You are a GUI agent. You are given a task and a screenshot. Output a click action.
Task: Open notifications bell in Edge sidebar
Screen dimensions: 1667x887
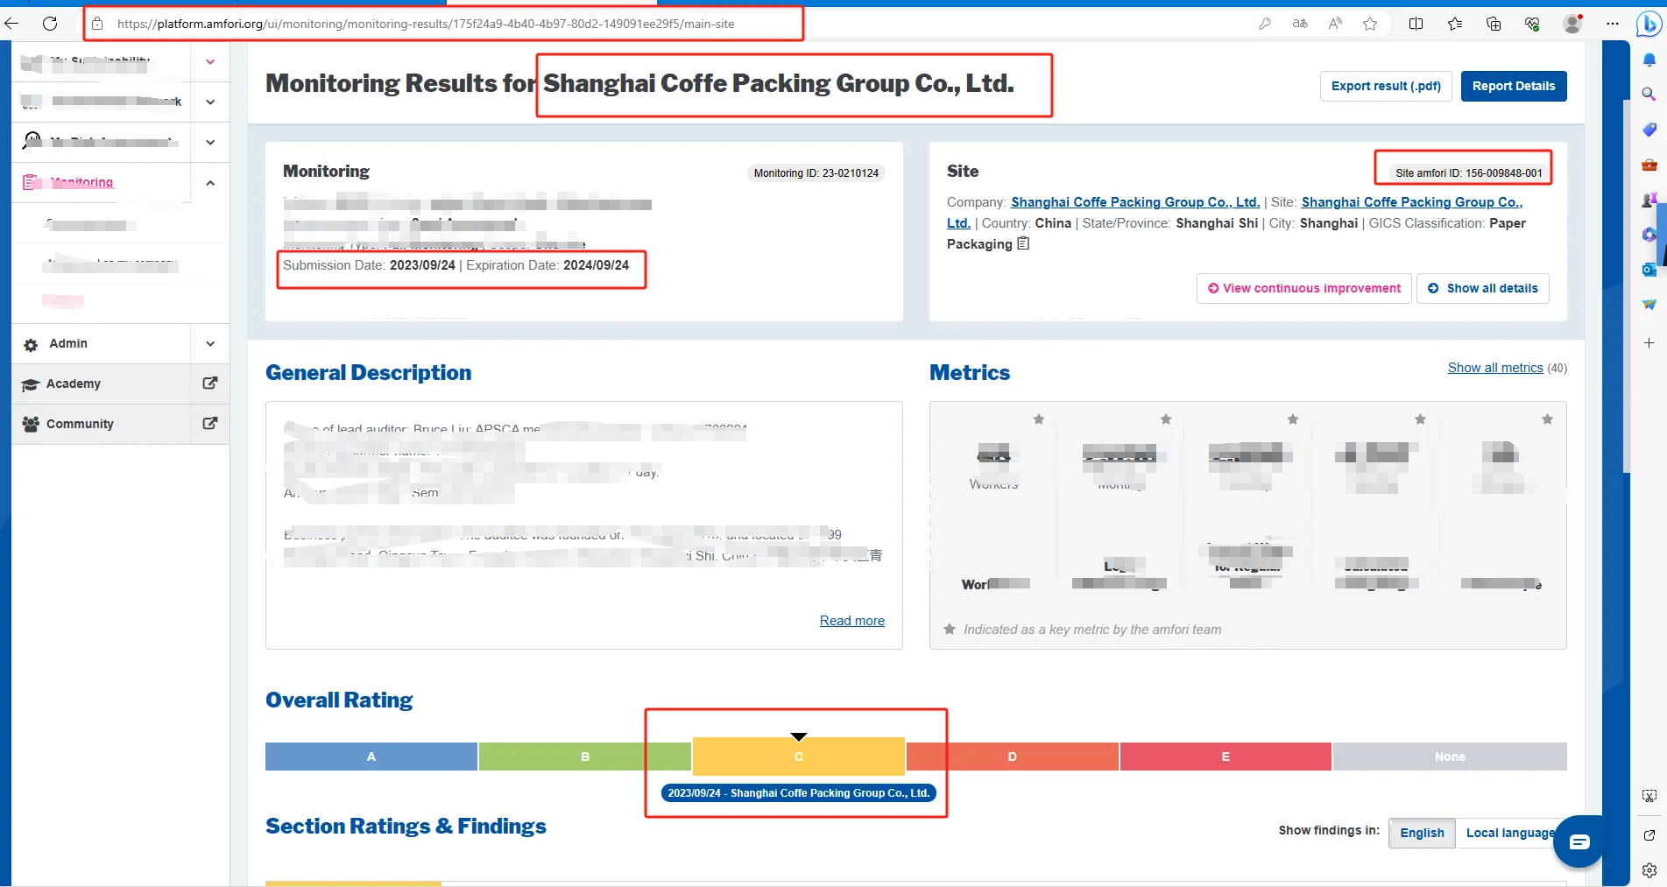1649,60
